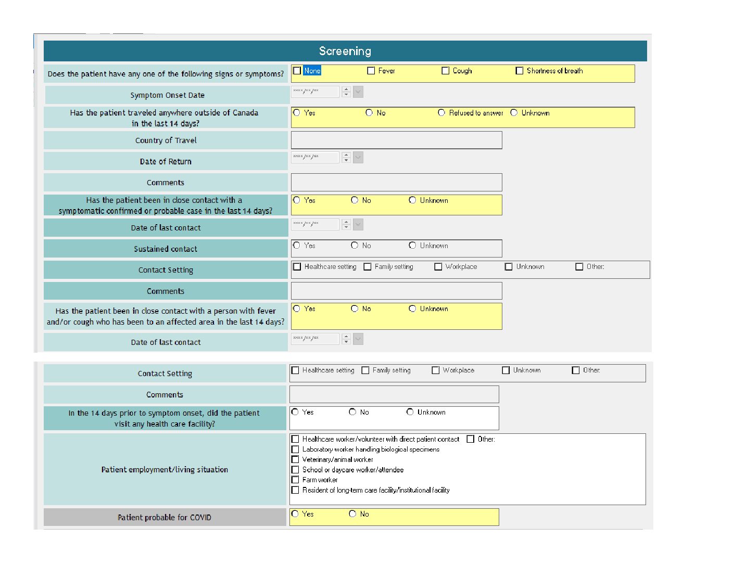Check Resident of long-term care facility option
The image size is (733, 566).
pos(296,490)
